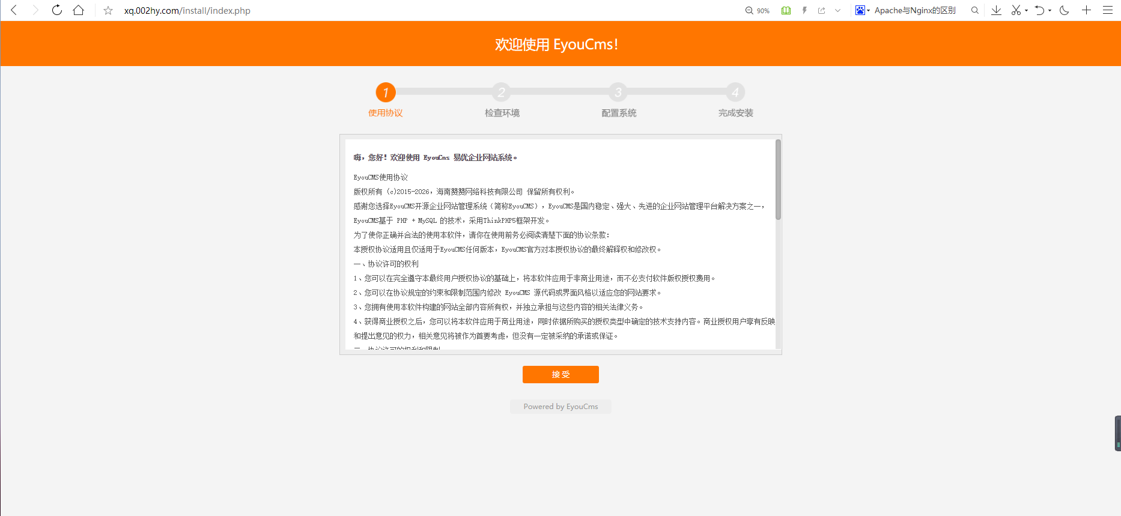Expand the address bar dropdown chevron

837,11
